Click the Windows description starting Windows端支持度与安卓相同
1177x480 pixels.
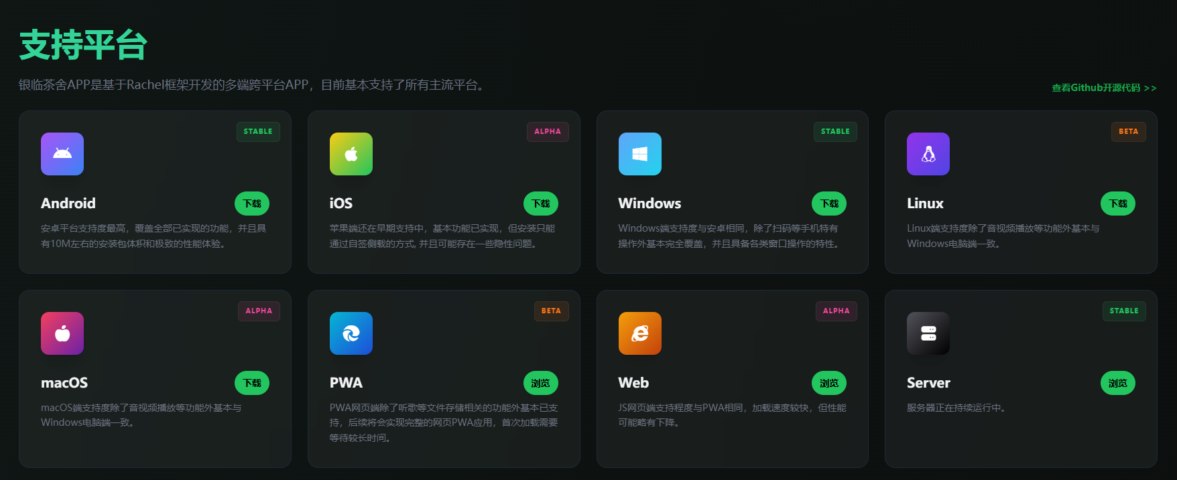729,236
